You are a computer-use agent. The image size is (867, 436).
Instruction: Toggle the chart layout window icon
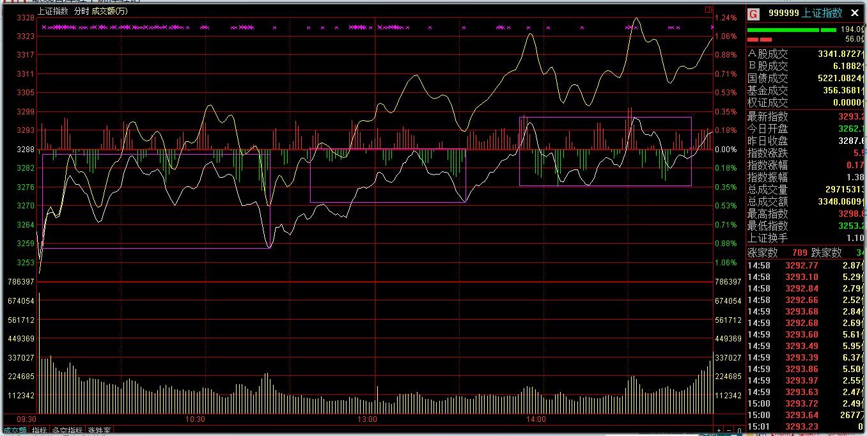click(x=708, y=10)
